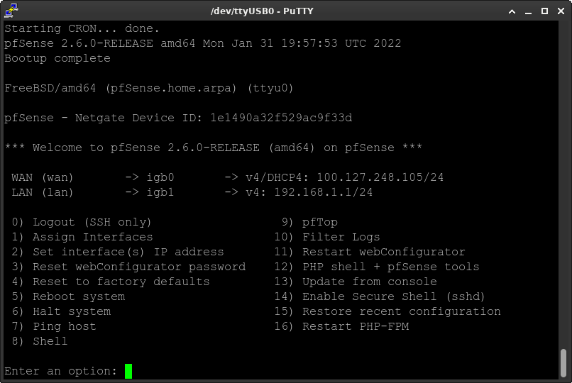The image size is (572, 383).
Task: Click option '8) Shell'
Action: 40,341
